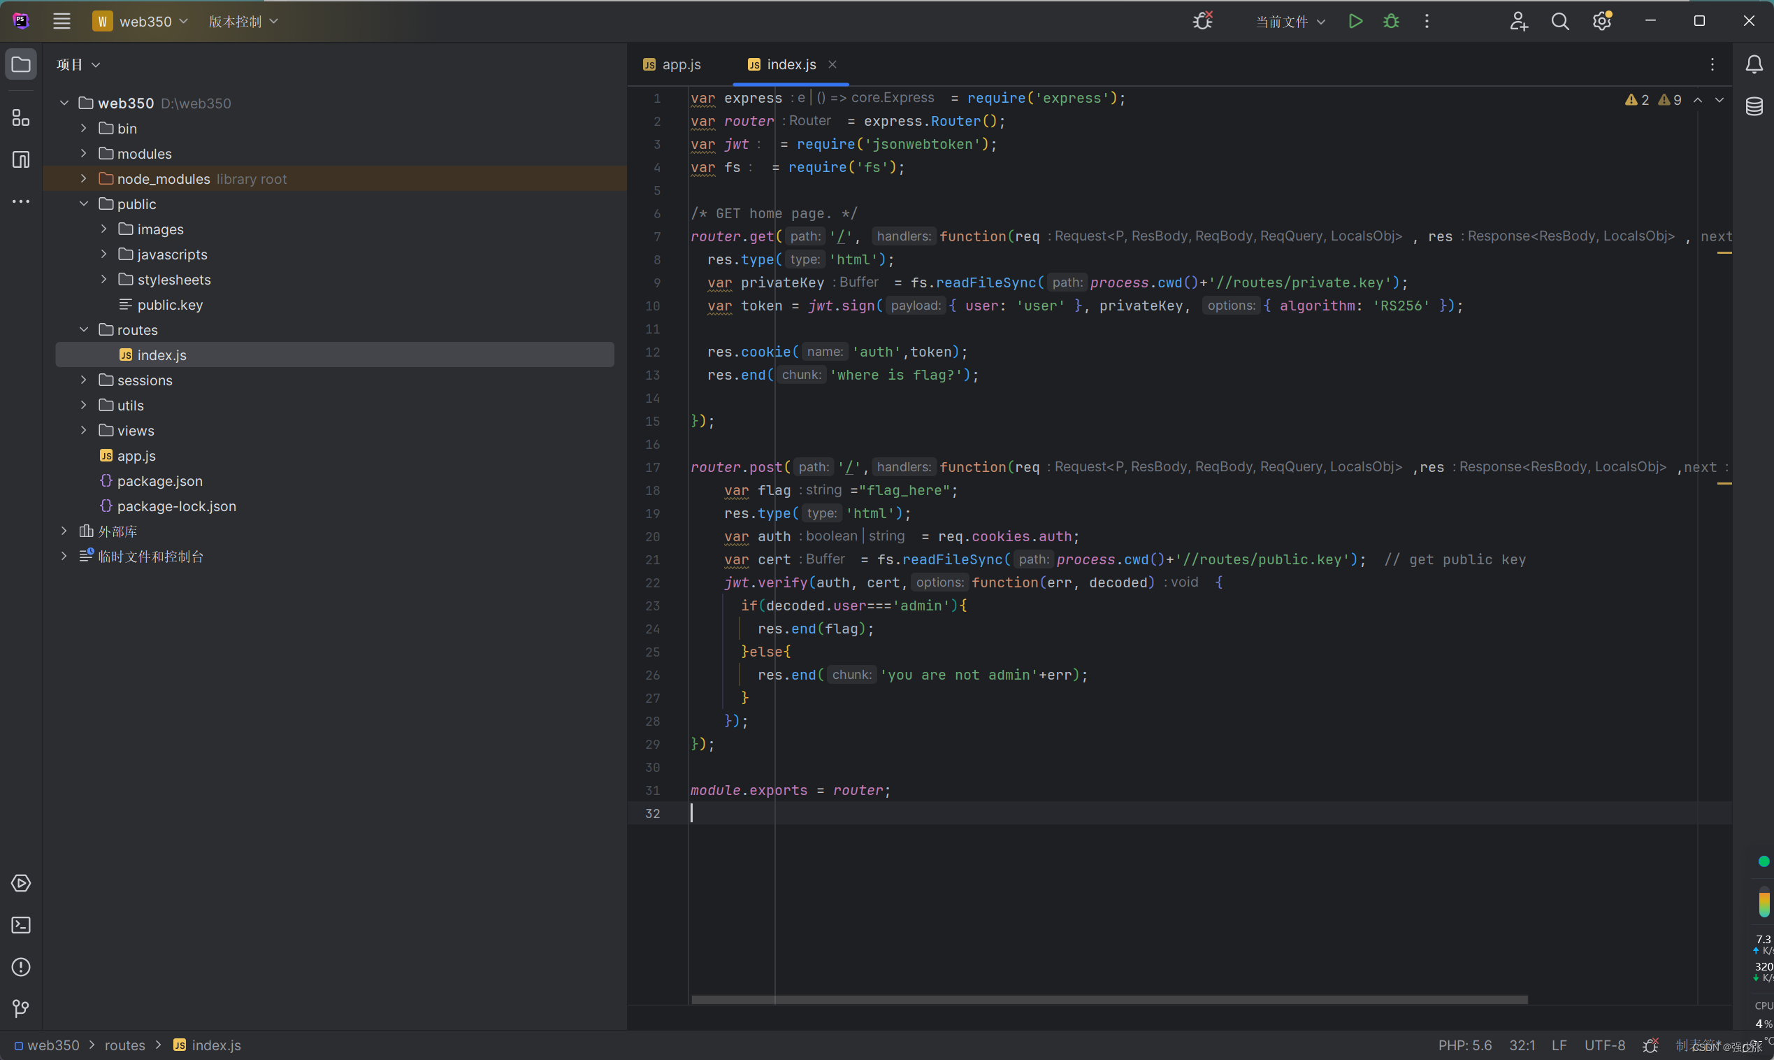The image size is (1774, 1060).
Task: Expand the images folder
Action: point(103,229)
